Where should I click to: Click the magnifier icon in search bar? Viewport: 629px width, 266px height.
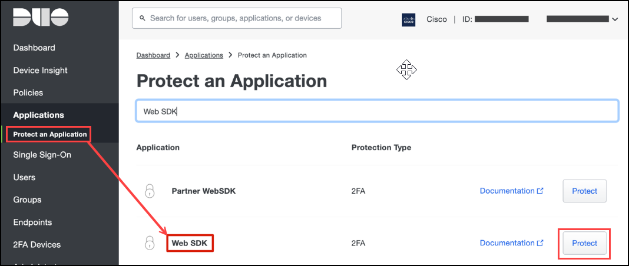tap(142, 18)
